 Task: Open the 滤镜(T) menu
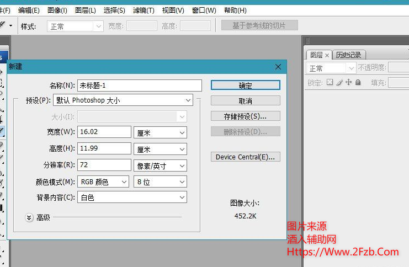point(144,10)
